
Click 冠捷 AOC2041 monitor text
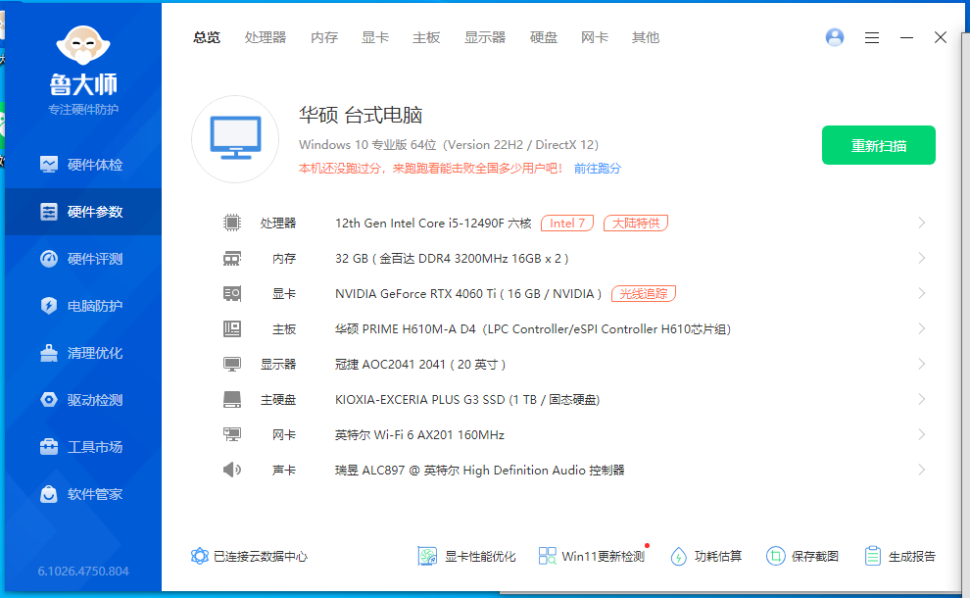[x=420, y=364]
